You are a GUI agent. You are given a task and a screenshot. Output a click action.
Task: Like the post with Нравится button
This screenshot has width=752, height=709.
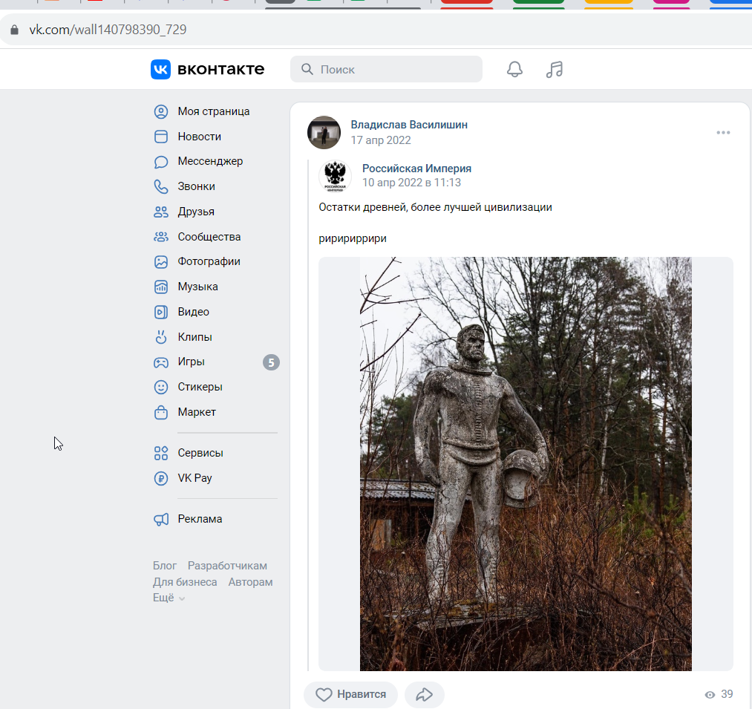click(x=350, y=695)
